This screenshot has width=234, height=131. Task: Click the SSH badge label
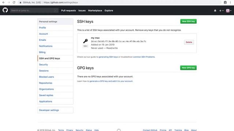(x=86, y=46)
